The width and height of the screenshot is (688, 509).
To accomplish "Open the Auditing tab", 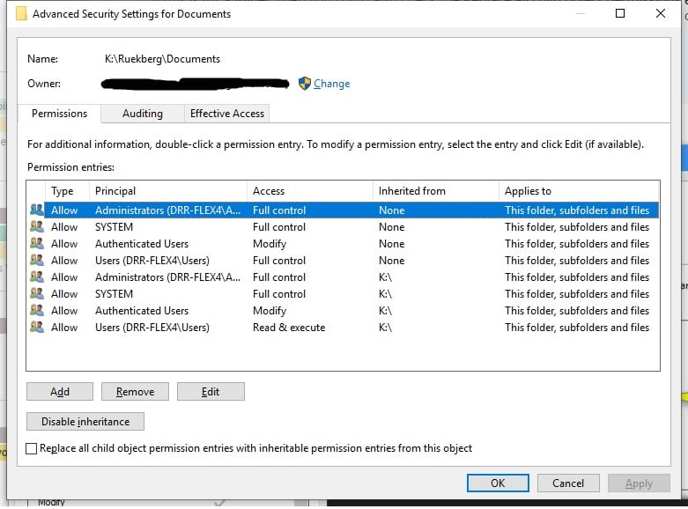I will (x=142, y=114).
